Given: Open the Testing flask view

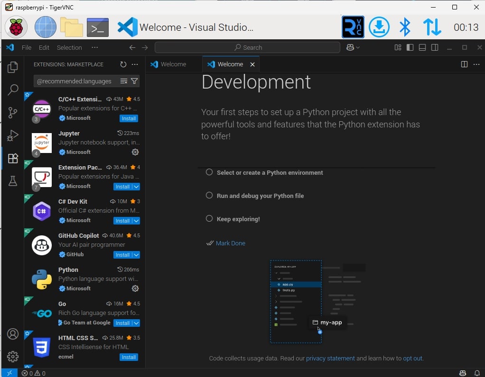Looking at the screenshot, I should tap(13, 181).
